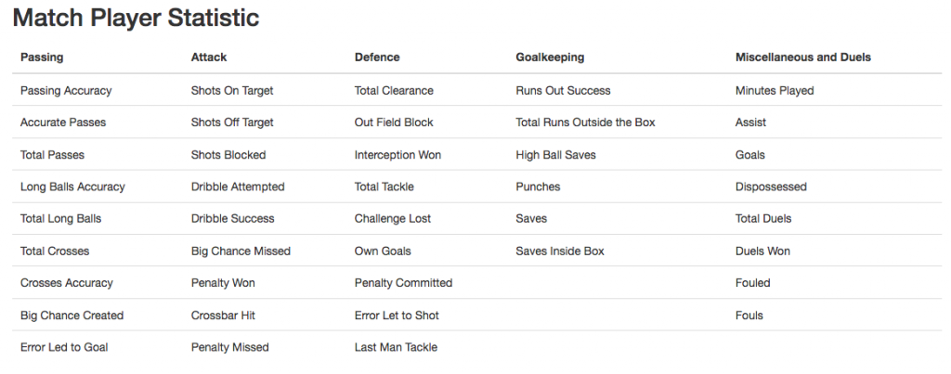Click the Total Clearance cell
This screenshot has height=374, width=951.
tap(394, 90)
